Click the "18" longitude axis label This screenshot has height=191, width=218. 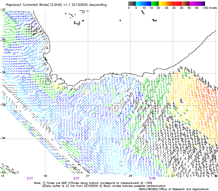click(45, 176)
